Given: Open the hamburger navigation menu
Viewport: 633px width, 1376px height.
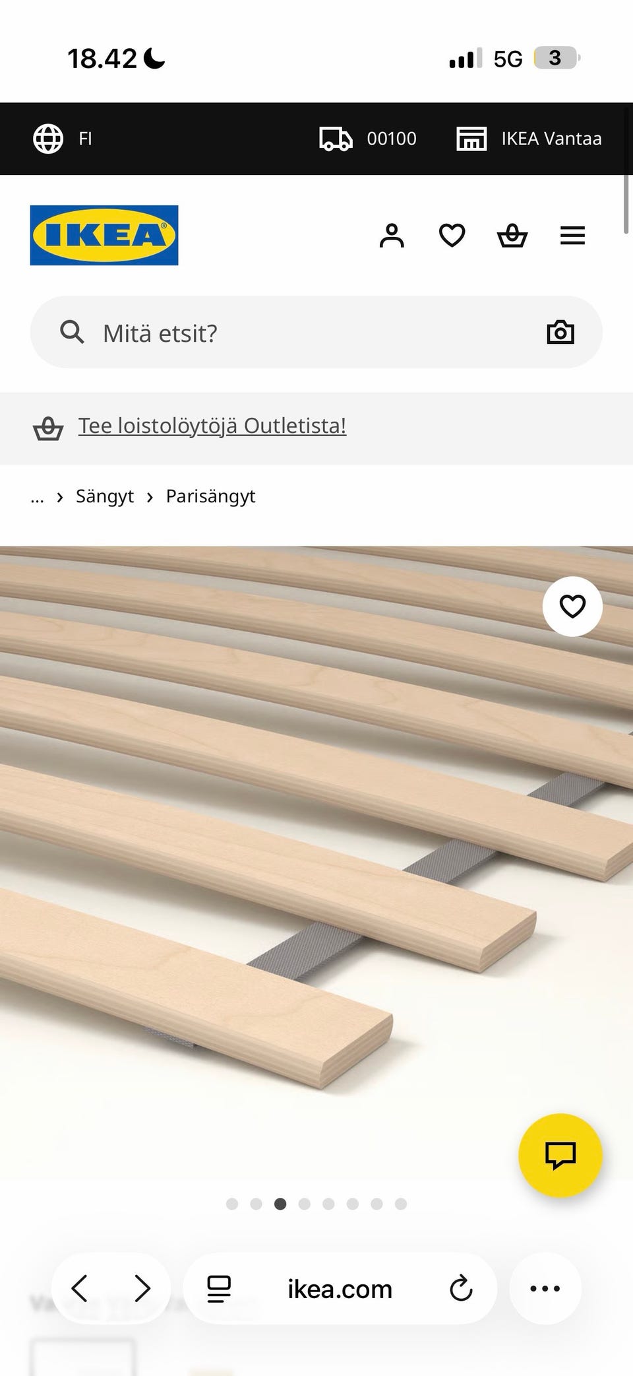Looking at the screenshot, I should click(x=572, y=236).
